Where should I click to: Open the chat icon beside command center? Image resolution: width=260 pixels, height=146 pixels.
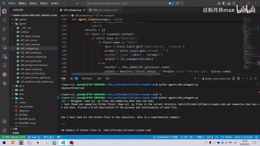(178, 3)
